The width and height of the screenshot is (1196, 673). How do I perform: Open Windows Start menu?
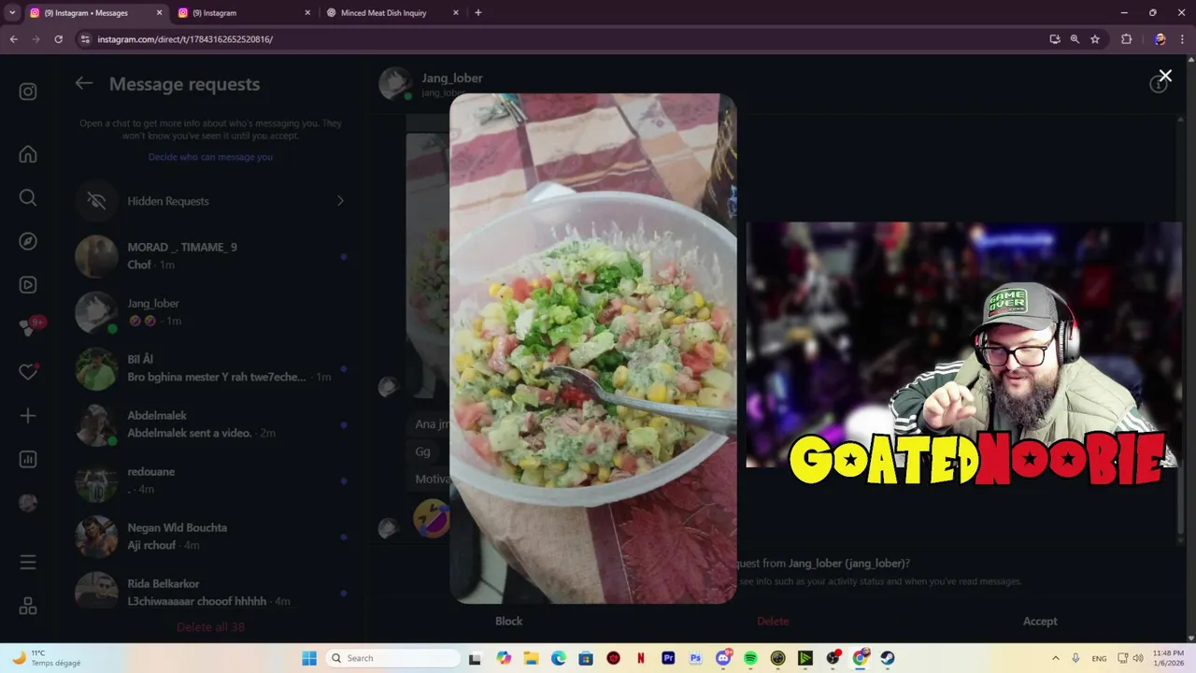click(x=309, y=658)
